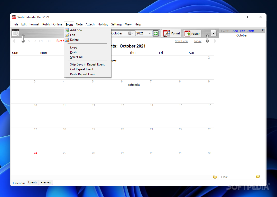Open the View menu
Viewport: 277px width, 197px height.
tap(128, 24)
